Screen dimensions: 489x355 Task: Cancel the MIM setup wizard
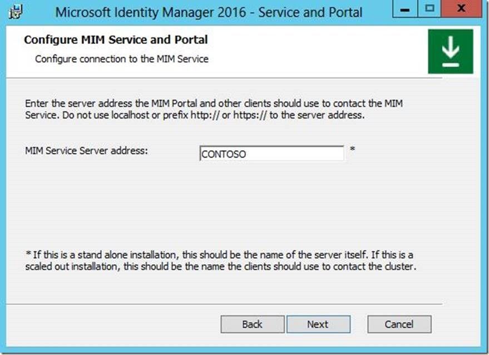(399, 324)
